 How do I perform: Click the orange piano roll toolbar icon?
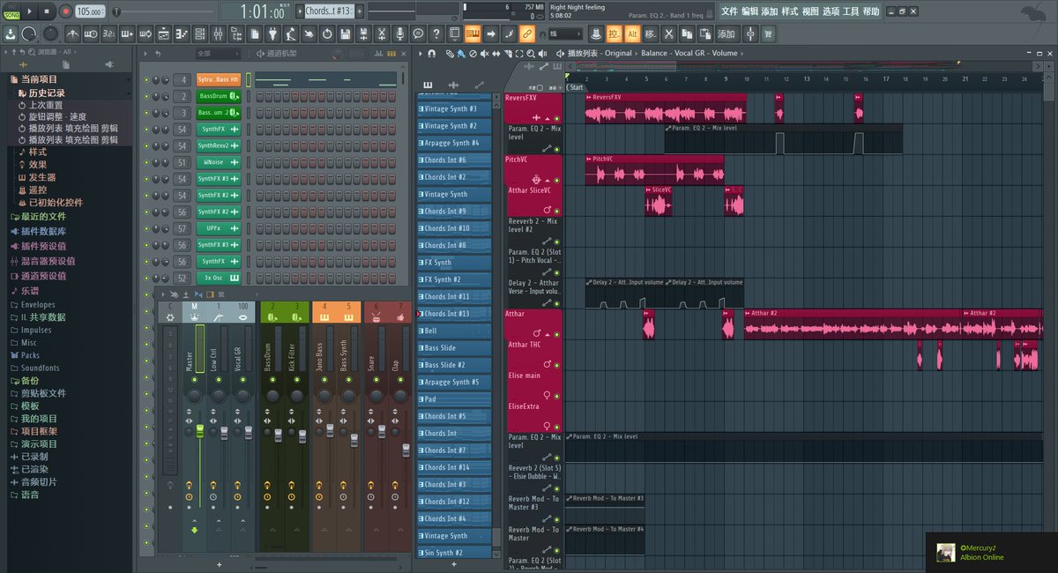point(473,34)
